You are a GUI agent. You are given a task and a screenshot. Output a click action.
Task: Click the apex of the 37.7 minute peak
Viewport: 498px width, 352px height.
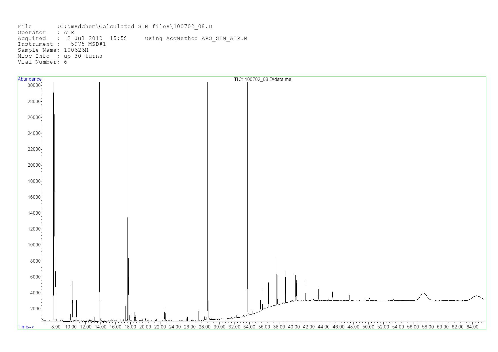click(277, 258)
